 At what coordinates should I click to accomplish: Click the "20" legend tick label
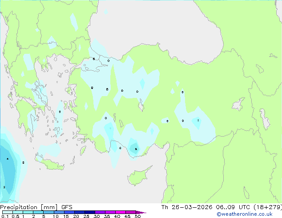(76, 216)
